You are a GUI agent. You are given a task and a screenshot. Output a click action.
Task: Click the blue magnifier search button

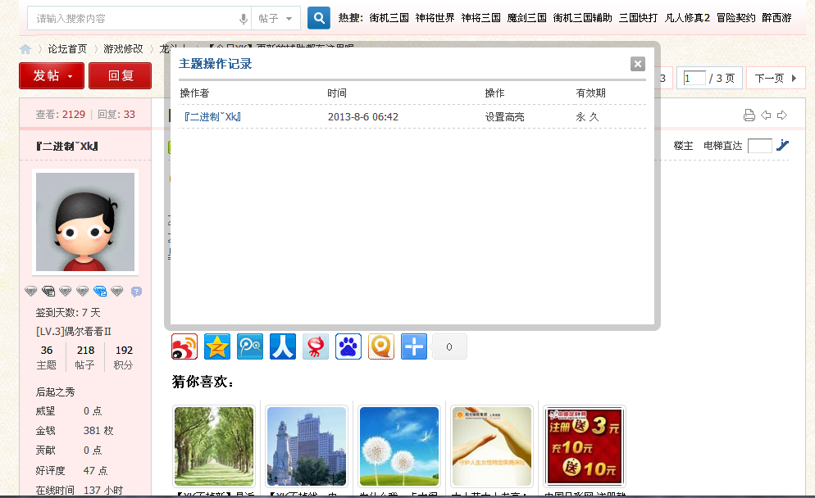pos(319,18)
